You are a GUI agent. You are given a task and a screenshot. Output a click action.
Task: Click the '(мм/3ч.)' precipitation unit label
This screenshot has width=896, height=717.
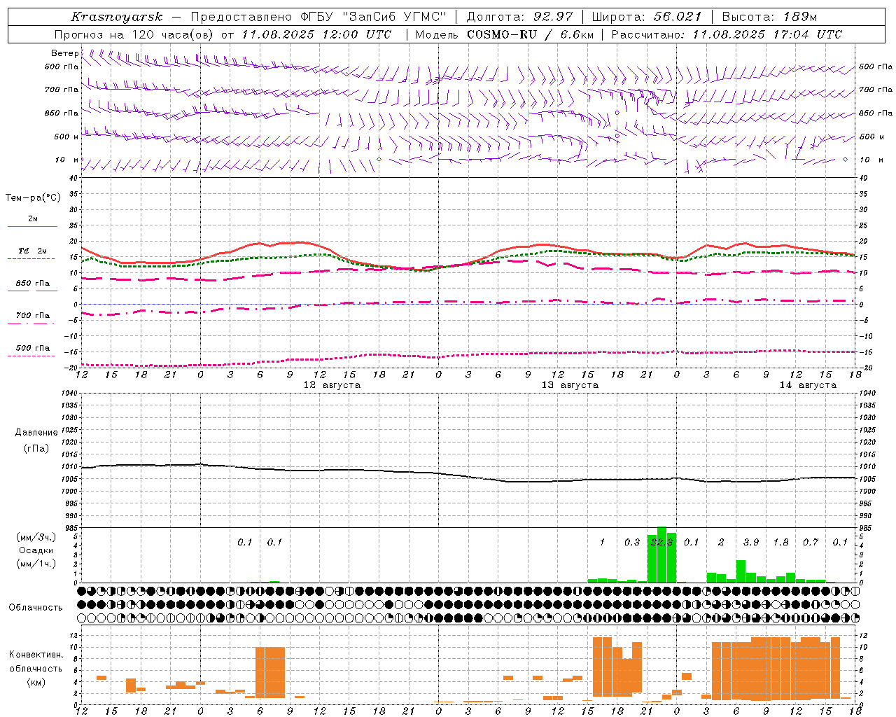[36, 537]
